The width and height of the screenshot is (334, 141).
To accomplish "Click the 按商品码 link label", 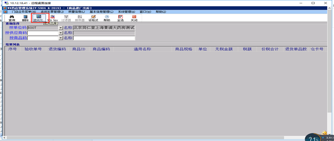I will coord(18,38).
